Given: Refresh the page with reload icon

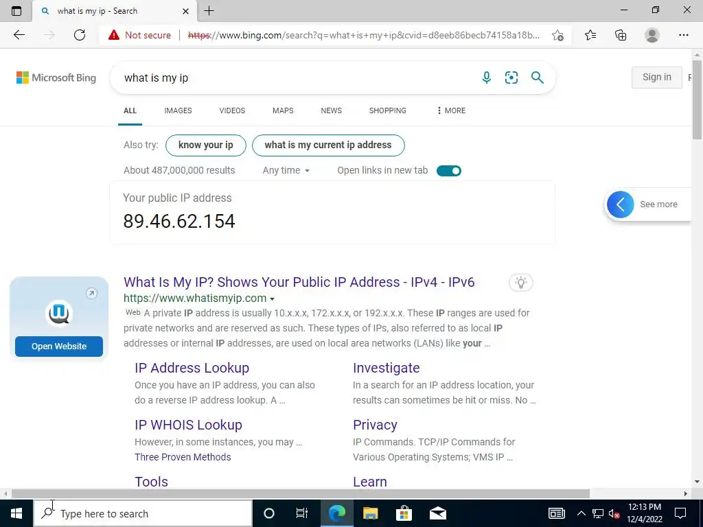Looking at the screenshot, I should (80, 35).
